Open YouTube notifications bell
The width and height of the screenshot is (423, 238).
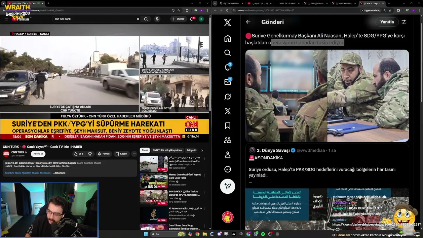[192, 19]
